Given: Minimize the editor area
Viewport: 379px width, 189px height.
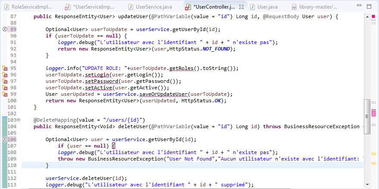Looking at the screenshot, I should [x=359, y=6].
